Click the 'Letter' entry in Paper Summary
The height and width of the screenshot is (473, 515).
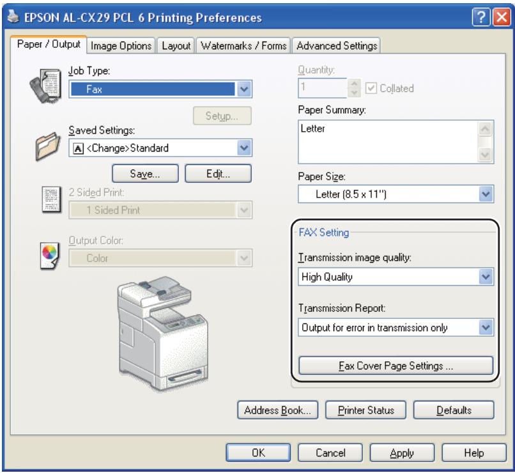coord(312,128)
